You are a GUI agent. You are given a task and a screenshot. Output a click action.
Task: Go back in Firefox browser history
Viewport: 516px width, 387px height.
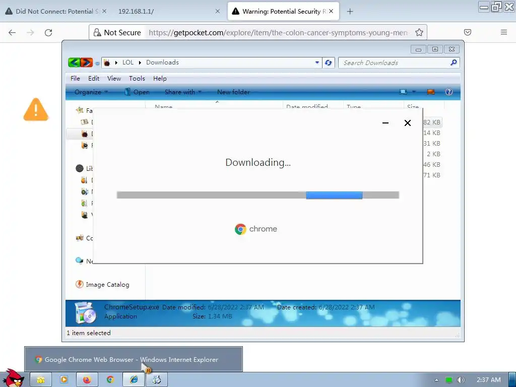point(12,33)
